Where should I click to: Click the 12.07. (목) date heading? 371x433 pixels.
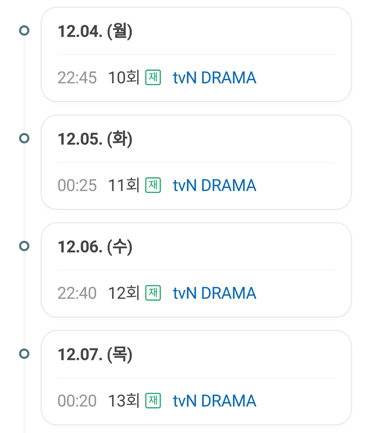95,354
